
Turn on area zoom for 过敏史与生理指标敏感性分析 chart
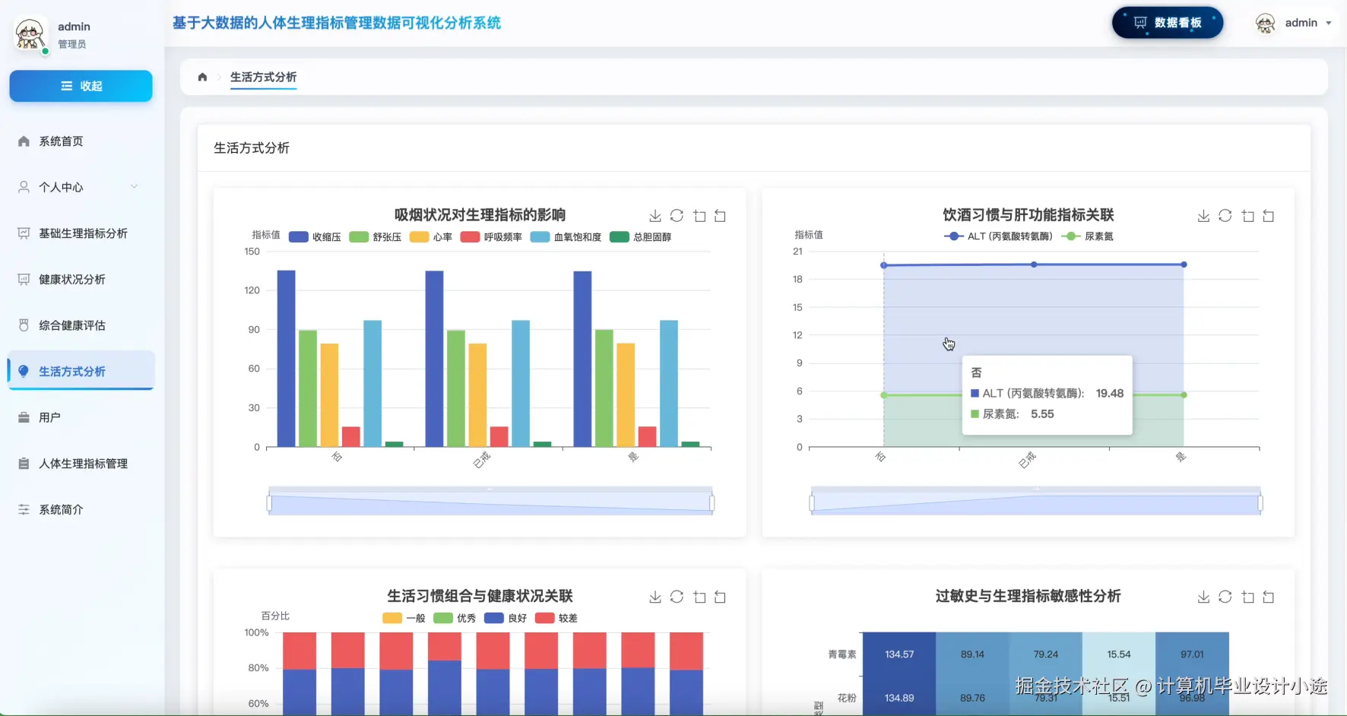tap(1247, 597)
